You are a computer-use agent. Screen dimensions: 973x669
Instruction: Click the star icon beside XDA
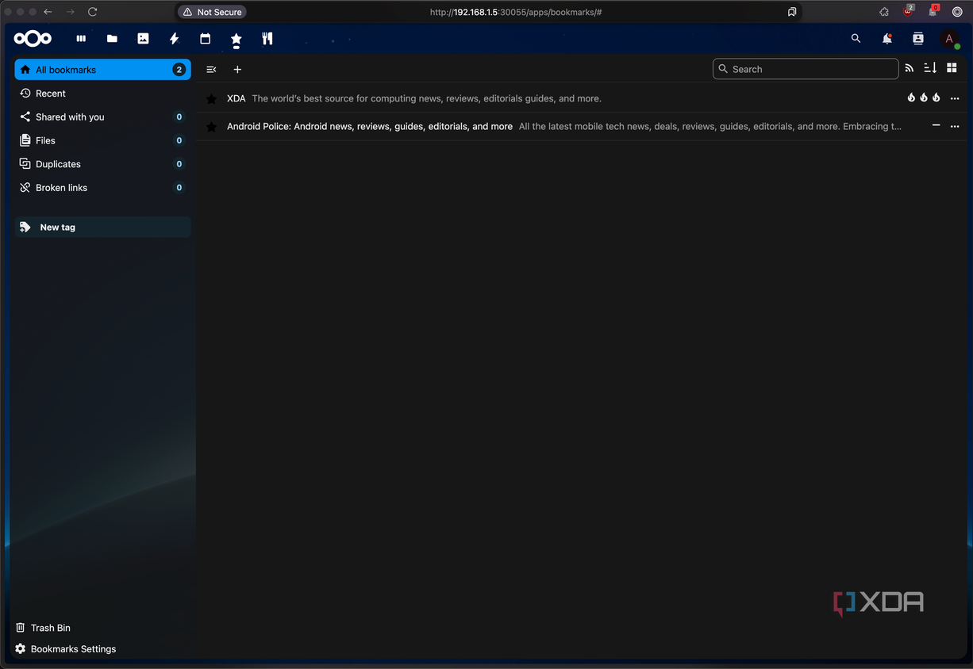tap(211, 99)
